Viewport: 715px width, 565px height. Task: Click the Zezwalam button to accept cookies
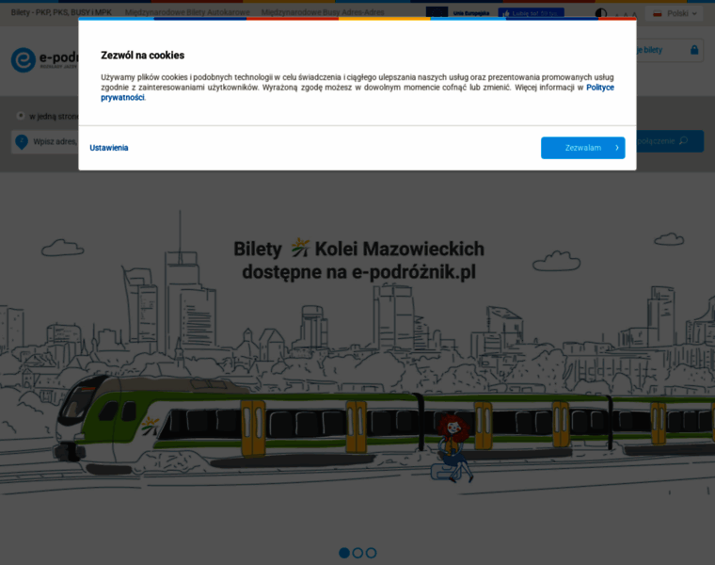click(582, 148)
